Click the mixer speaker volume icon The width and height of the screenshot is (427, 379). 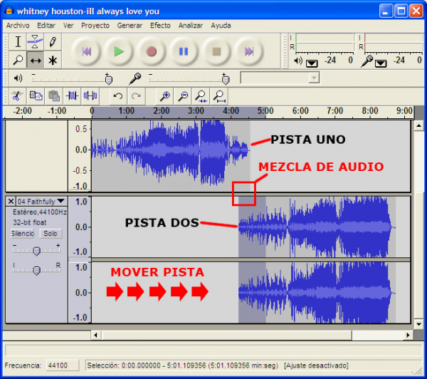coord(18,78)
